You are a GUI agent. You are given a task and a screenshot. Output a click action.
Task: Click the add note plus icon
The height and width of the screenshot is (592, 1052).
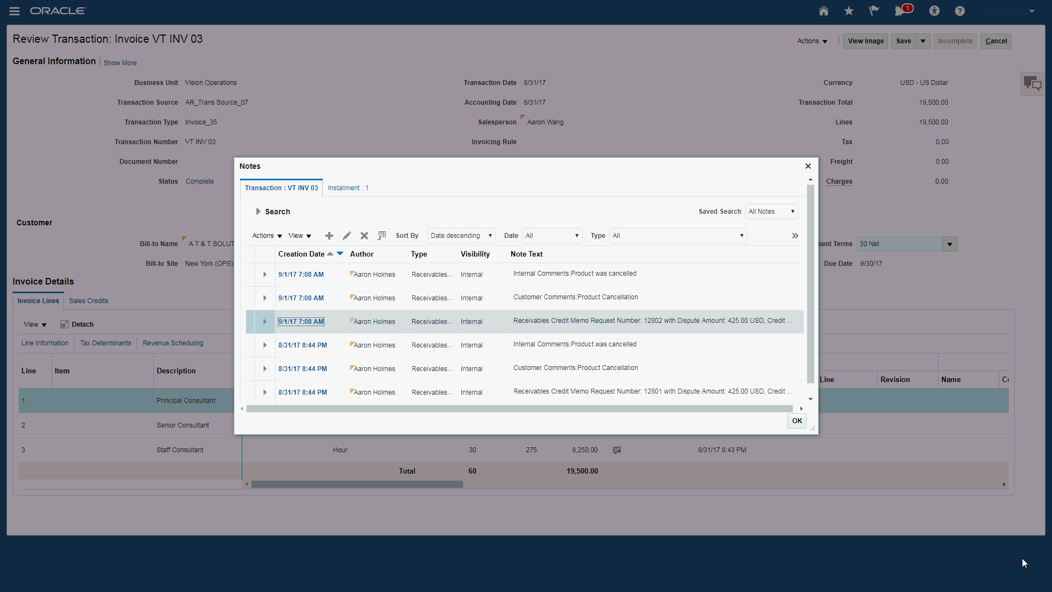[329, 236]
